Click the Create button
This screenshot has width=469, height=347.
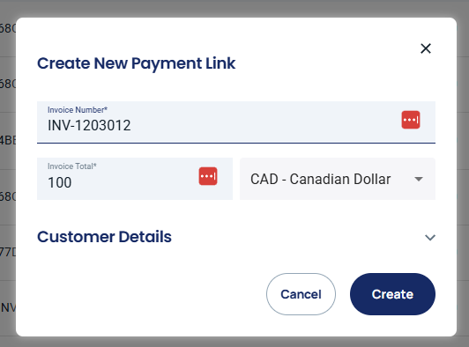[392, 294]
